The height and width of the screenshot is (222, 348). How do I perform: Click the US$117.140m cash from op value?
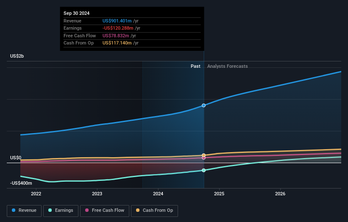[x=117, y=43]
